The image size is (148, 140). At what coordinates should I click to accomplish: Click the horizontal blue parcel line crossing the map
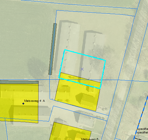[74, 80]
